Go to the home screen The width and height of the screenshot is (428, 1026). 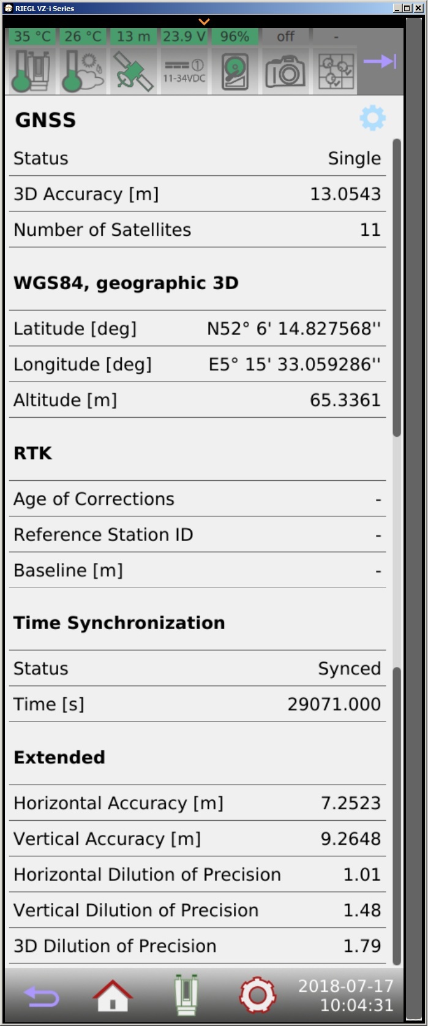coord(113,995)
